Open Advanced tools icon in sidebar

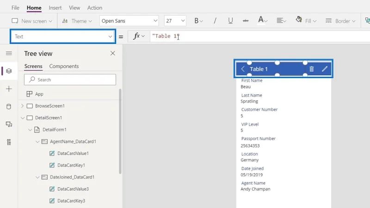(9, 142)
